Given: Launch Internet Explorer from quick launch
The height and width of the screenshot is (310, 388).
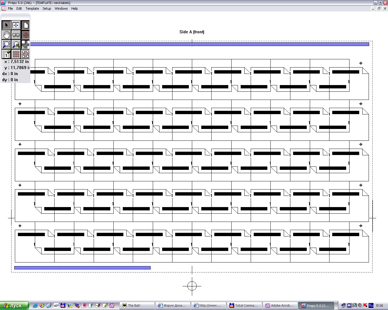Looking at the screenshot, I should click(35, 306).
